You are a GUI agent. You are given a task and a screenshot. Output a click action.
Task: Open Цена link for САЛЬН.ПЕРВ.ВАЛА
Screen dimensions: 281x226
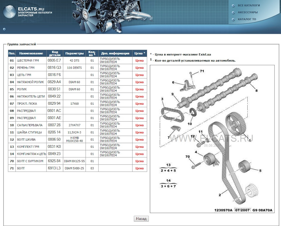139,125
